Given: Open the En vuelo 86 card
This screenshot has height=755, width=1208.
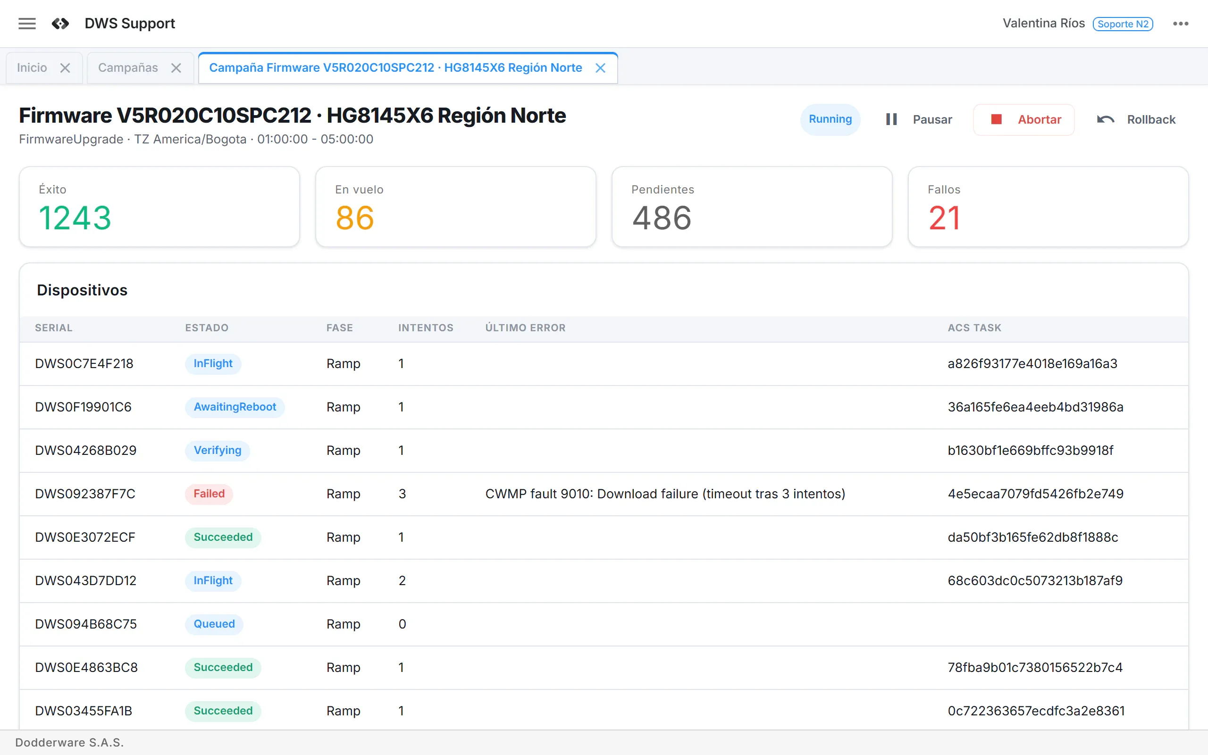Looking at the screenshot, I should 456,207.
